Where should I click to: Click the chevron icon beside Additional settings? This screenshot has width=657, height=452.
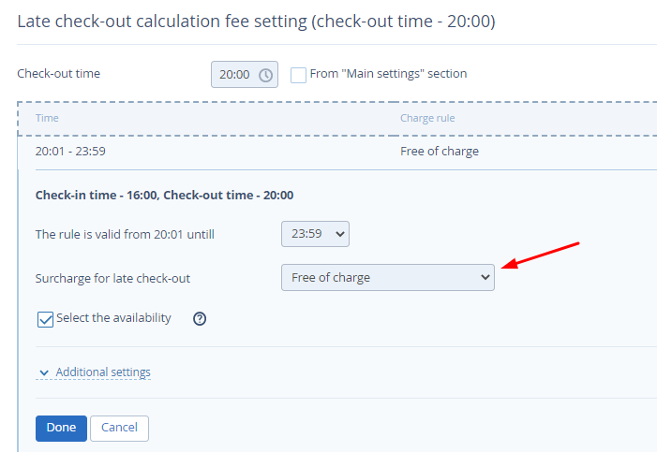coord(44,372)
